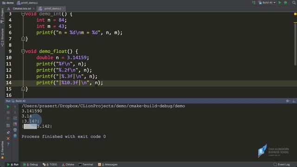The height and width of the screenshot is (167, 297).
Task: Toggle scroll-to-end icon in the console toolbar
Action: 15,124
